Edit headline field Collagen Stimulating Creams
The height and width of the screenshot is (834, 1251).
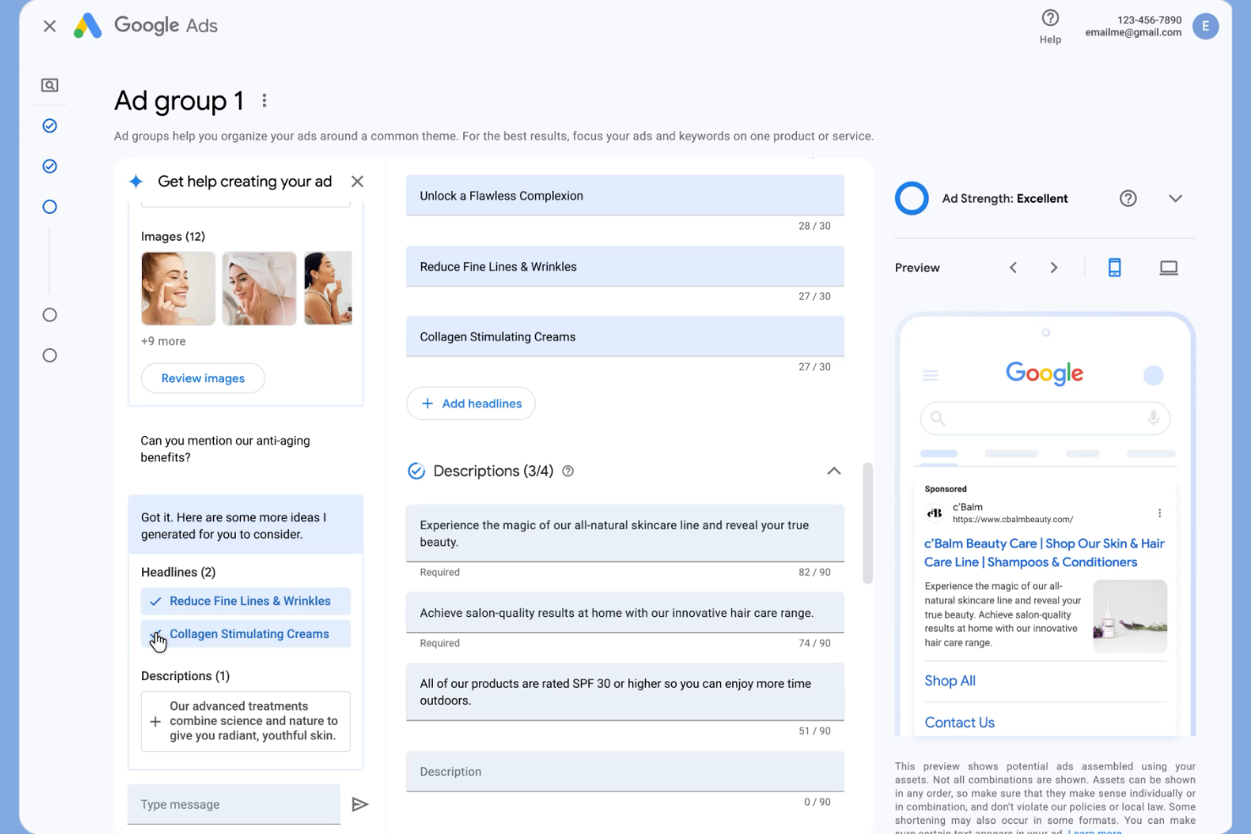(x=625, y=337)
